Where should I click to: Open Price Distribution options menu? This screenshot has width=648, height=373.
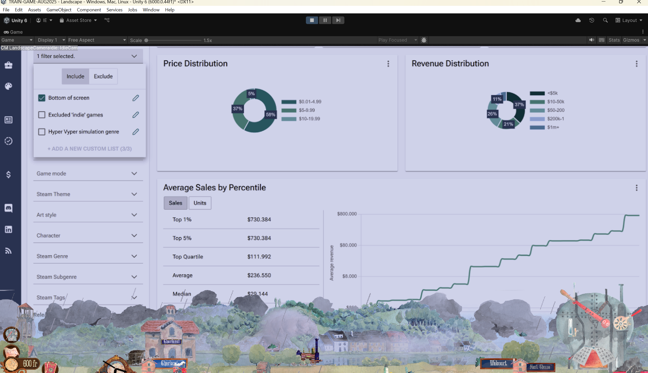(388, 64)
